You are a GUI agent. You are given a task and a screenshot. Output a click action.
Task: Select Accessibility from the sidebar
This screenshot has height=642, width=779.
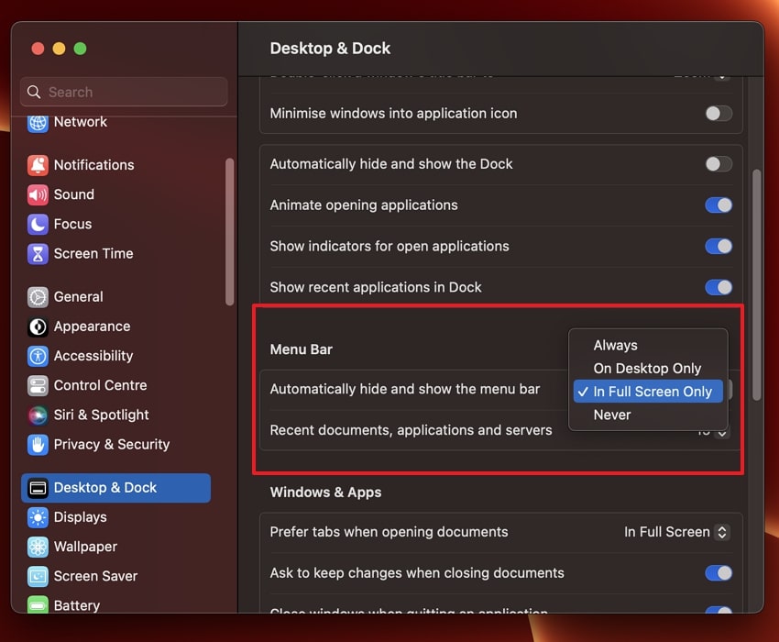pyautogui.click(x=93, y=356)
